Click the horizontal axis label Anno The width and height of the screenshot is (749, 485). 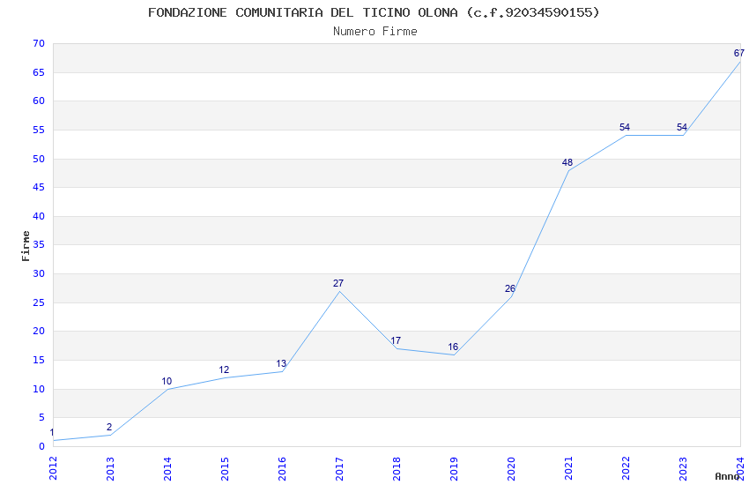pos(727,476)
